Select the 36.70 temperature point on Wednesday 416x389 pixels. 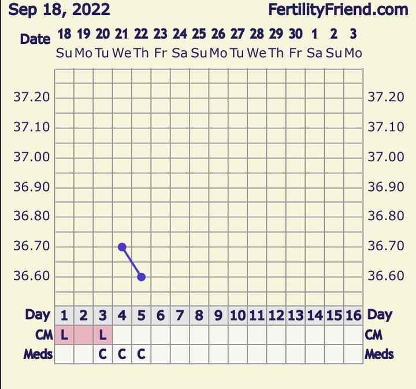(x=122, y=247)
